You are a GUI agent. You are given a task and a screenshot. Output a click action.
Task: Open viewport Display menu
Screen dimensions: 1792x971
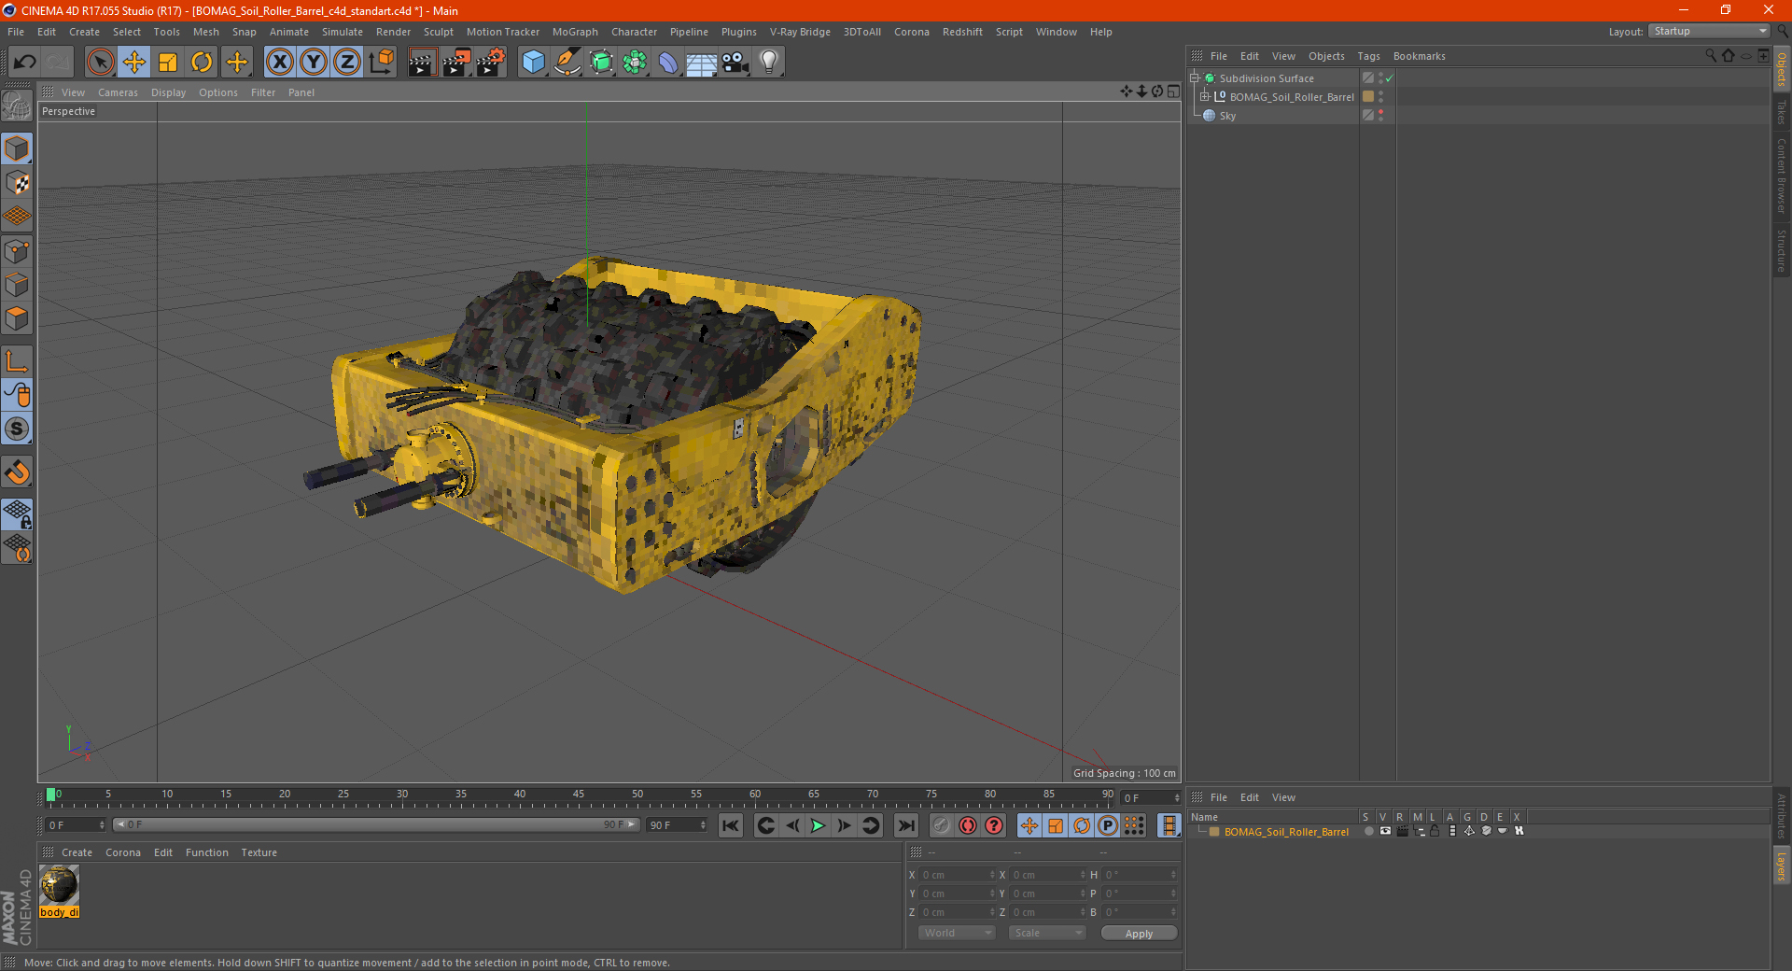(168, 92)
